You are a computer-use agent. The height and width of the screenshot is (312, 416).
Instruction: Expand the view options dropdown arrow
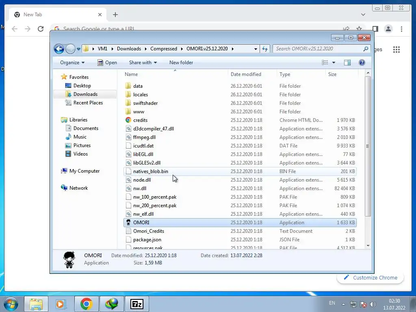(334, 63)
